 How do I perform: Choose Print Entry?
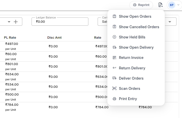136,99
